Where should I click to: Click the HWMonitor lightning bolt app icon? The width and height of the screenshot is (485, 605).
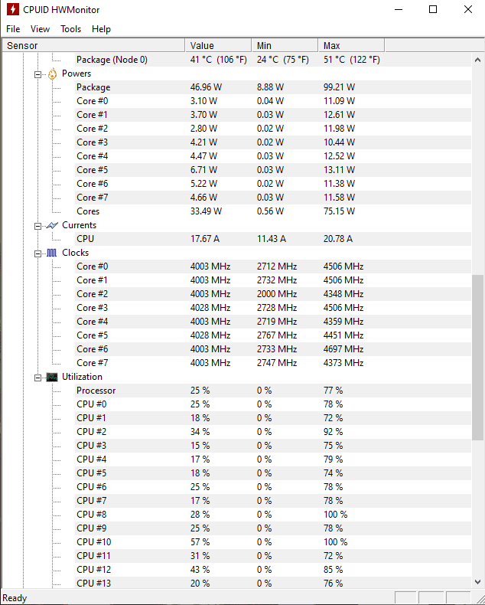tap(13, 10)
